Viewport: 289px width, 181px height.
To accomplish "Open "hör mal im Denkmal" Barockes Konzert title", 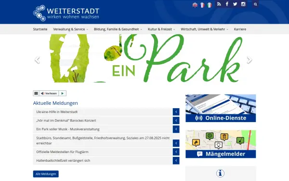I will 66,120.
